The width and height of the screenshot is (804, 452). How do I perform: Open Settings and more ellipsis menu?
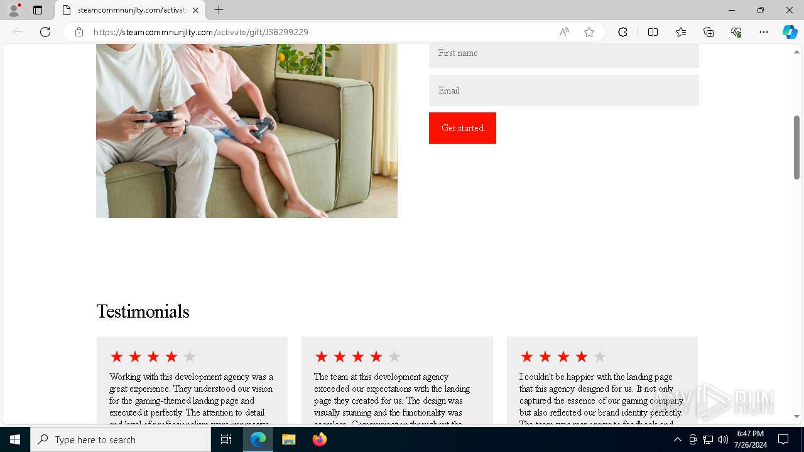click(x=764, y=32)
